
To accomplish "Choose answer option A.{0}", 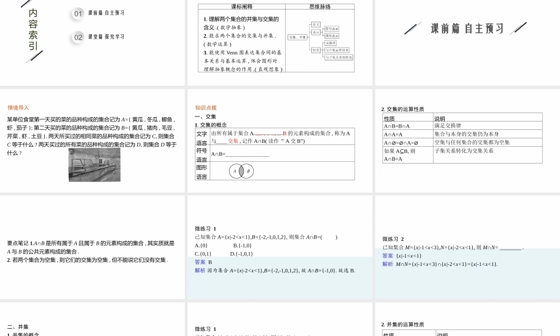I will tap(202, 245).
